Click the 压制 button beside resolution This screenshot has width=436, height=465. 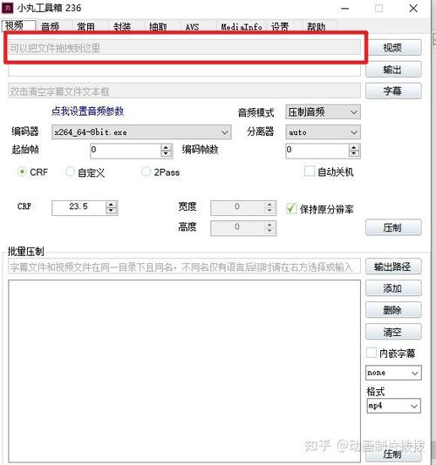393,227
